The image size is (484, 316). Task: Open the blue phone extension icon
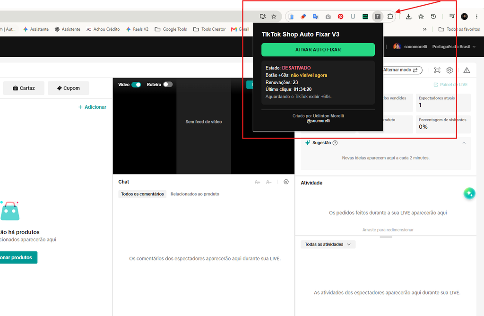(x=291, y=17)
